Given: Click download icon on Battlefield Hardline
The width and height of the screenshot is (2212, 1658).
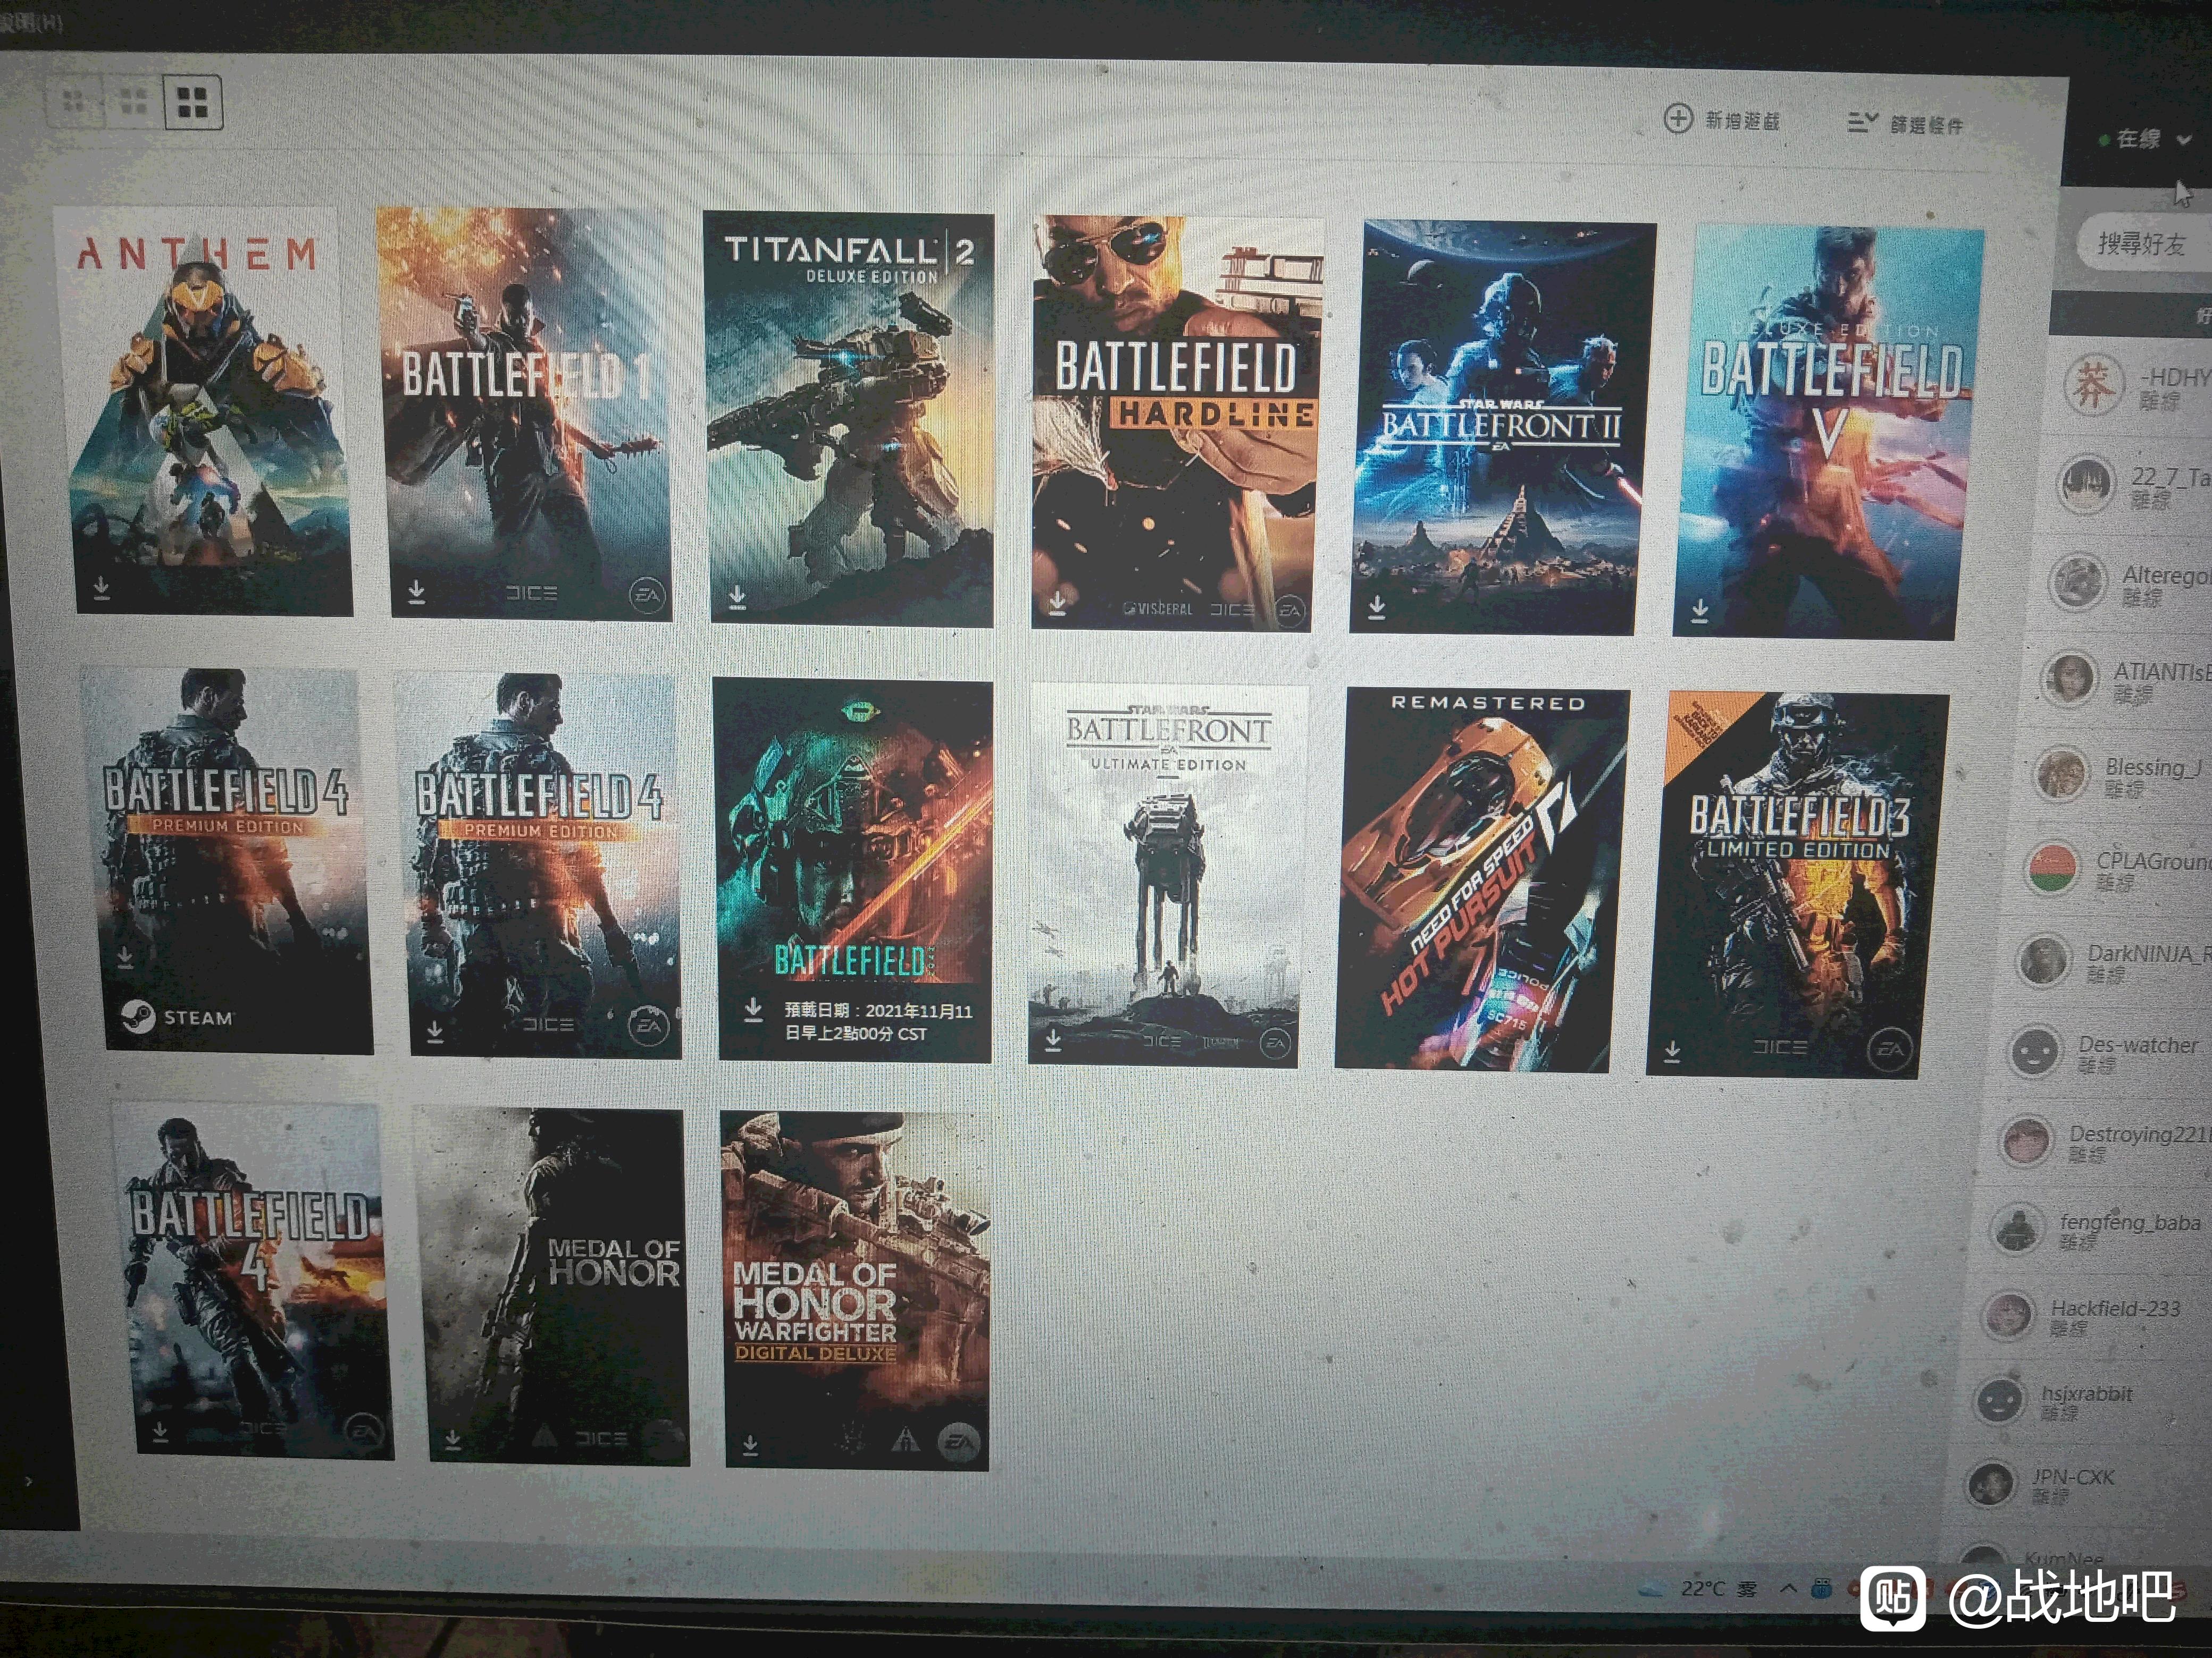Looking at the screenshot, I should pos(1057,603).
